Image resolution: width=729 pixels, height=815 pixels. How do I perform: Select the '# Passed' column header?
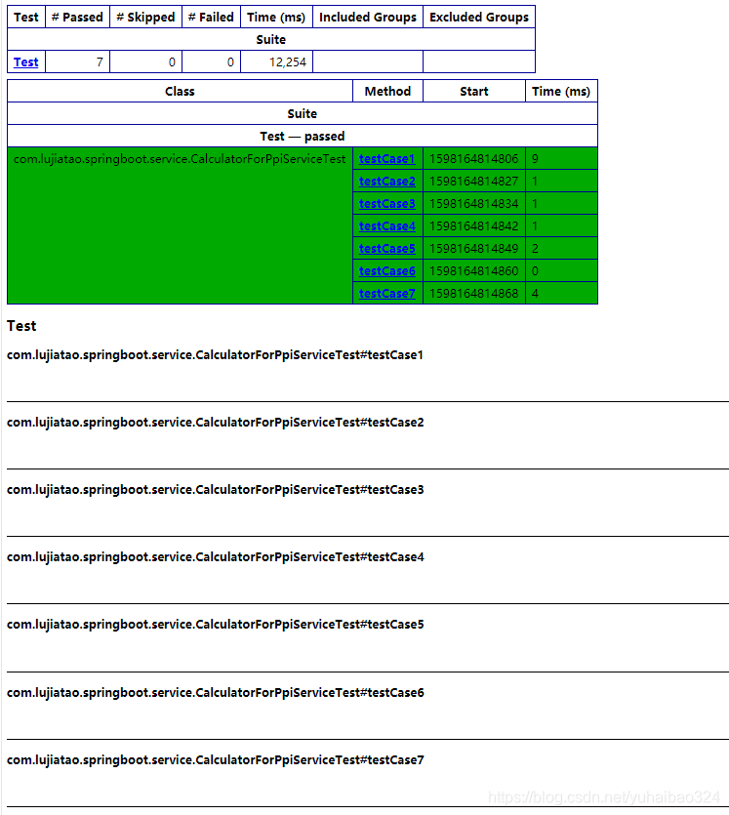pos(77,18)
